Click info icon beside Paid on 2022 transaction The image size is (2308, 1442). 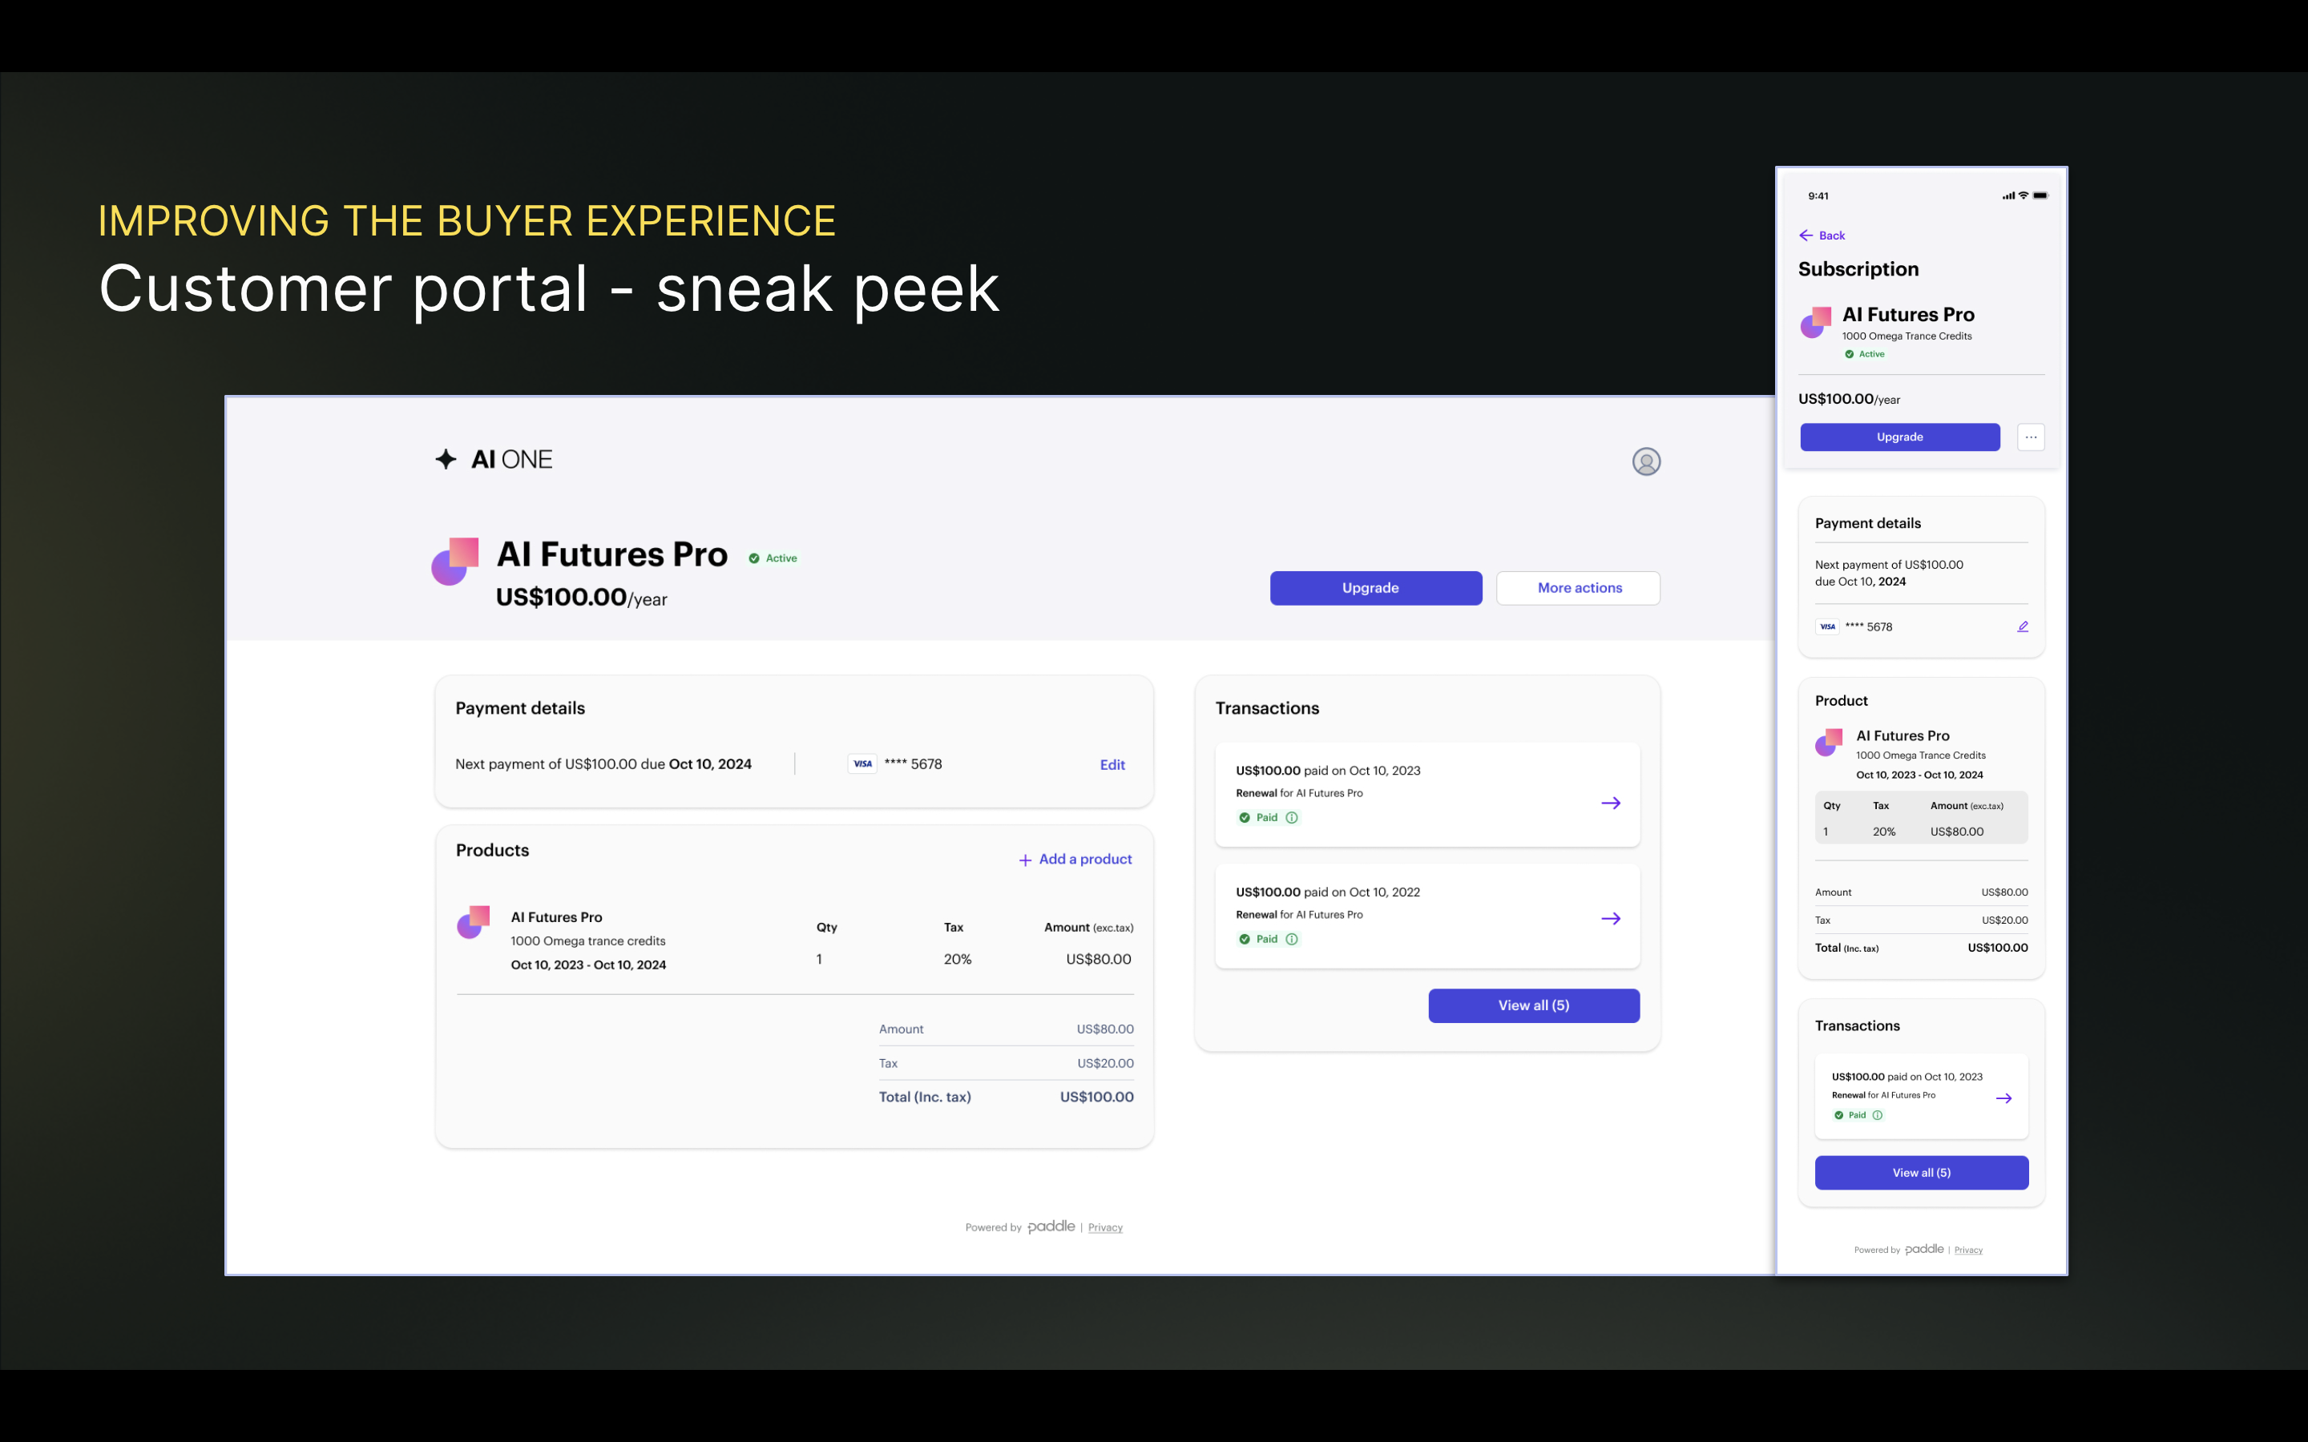(1293, 940)
